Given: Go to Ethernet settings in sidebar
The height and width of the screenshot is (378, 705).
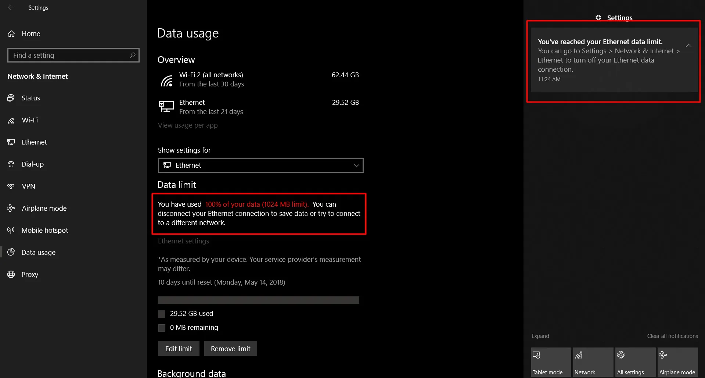Looking at the screenshot, I should (x=73, y=142).
